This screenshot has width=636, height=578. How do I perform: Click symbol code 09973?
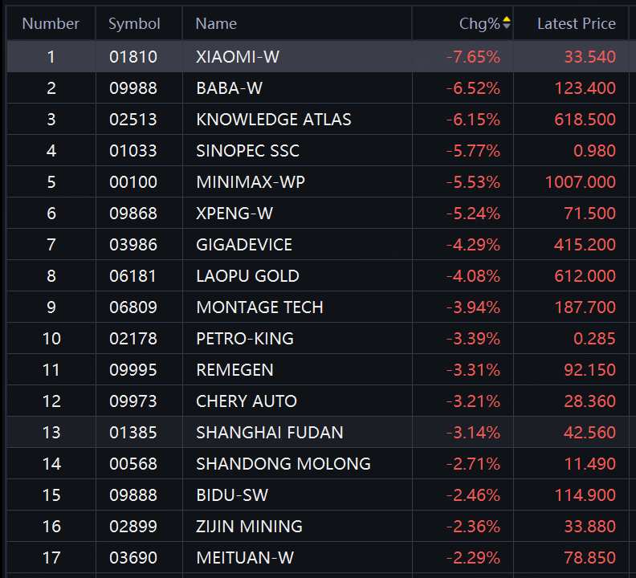(133, 401)
